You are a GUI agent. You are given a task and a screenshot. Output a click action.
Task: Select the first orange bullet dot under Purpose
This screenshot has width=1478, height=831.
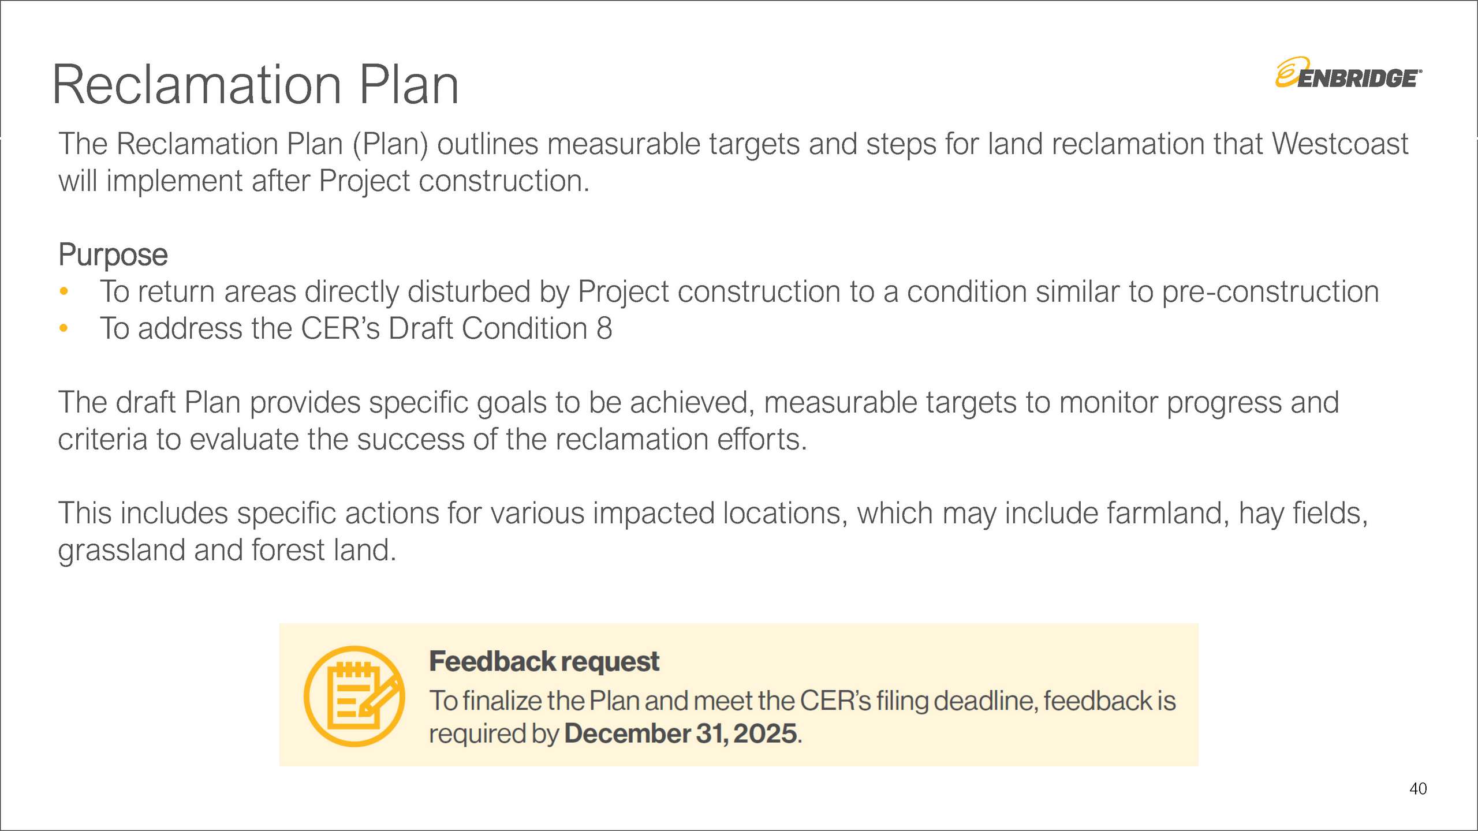pyautogui.click(x=64, y=291)
